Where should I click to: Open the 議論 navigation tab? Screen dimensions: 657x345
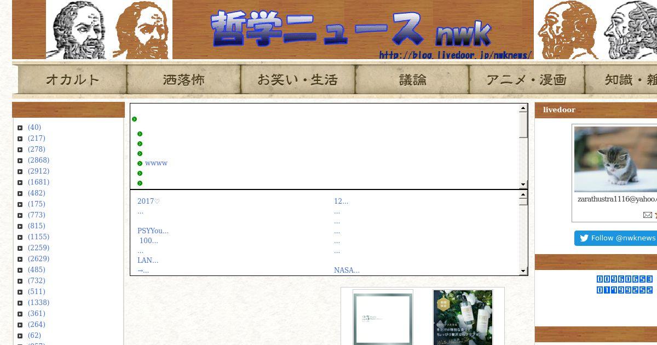pos(412,80)
